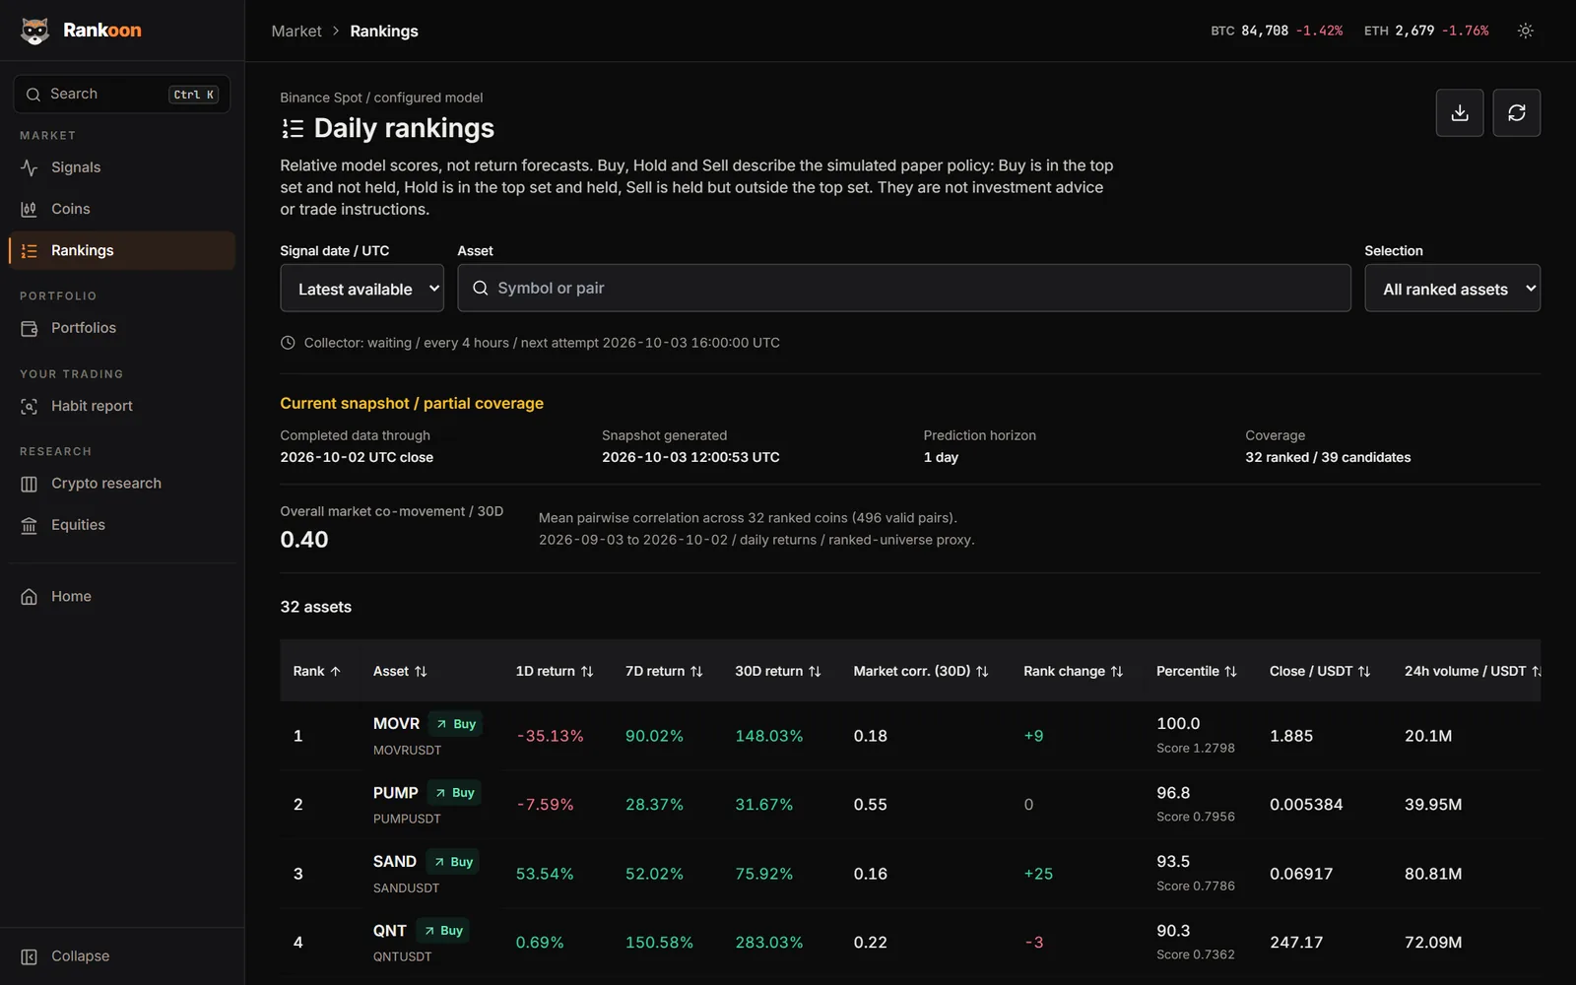Click the daily rankings list icon beside title
The height and width of the screenshot is (985, 1576).
coord(293,128)
